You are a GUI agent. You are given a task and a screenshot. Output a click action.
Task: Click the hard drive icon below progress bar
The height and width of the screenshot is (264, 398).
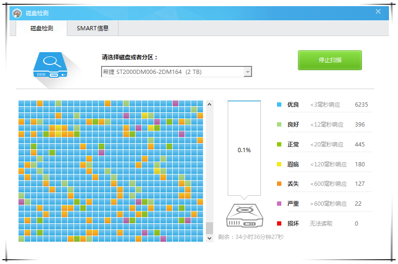pyautogui.click(x=244, y=217)
